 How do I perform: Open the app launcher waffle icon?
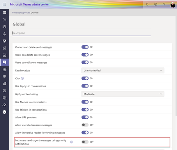click(4, 4)
